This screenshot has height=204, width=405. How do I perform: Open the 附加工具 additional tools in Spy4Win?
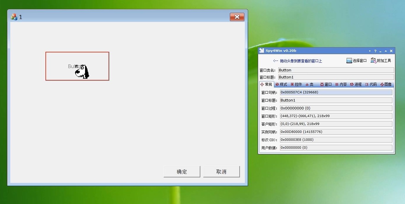pyautogui.click(x=381, y=61)
